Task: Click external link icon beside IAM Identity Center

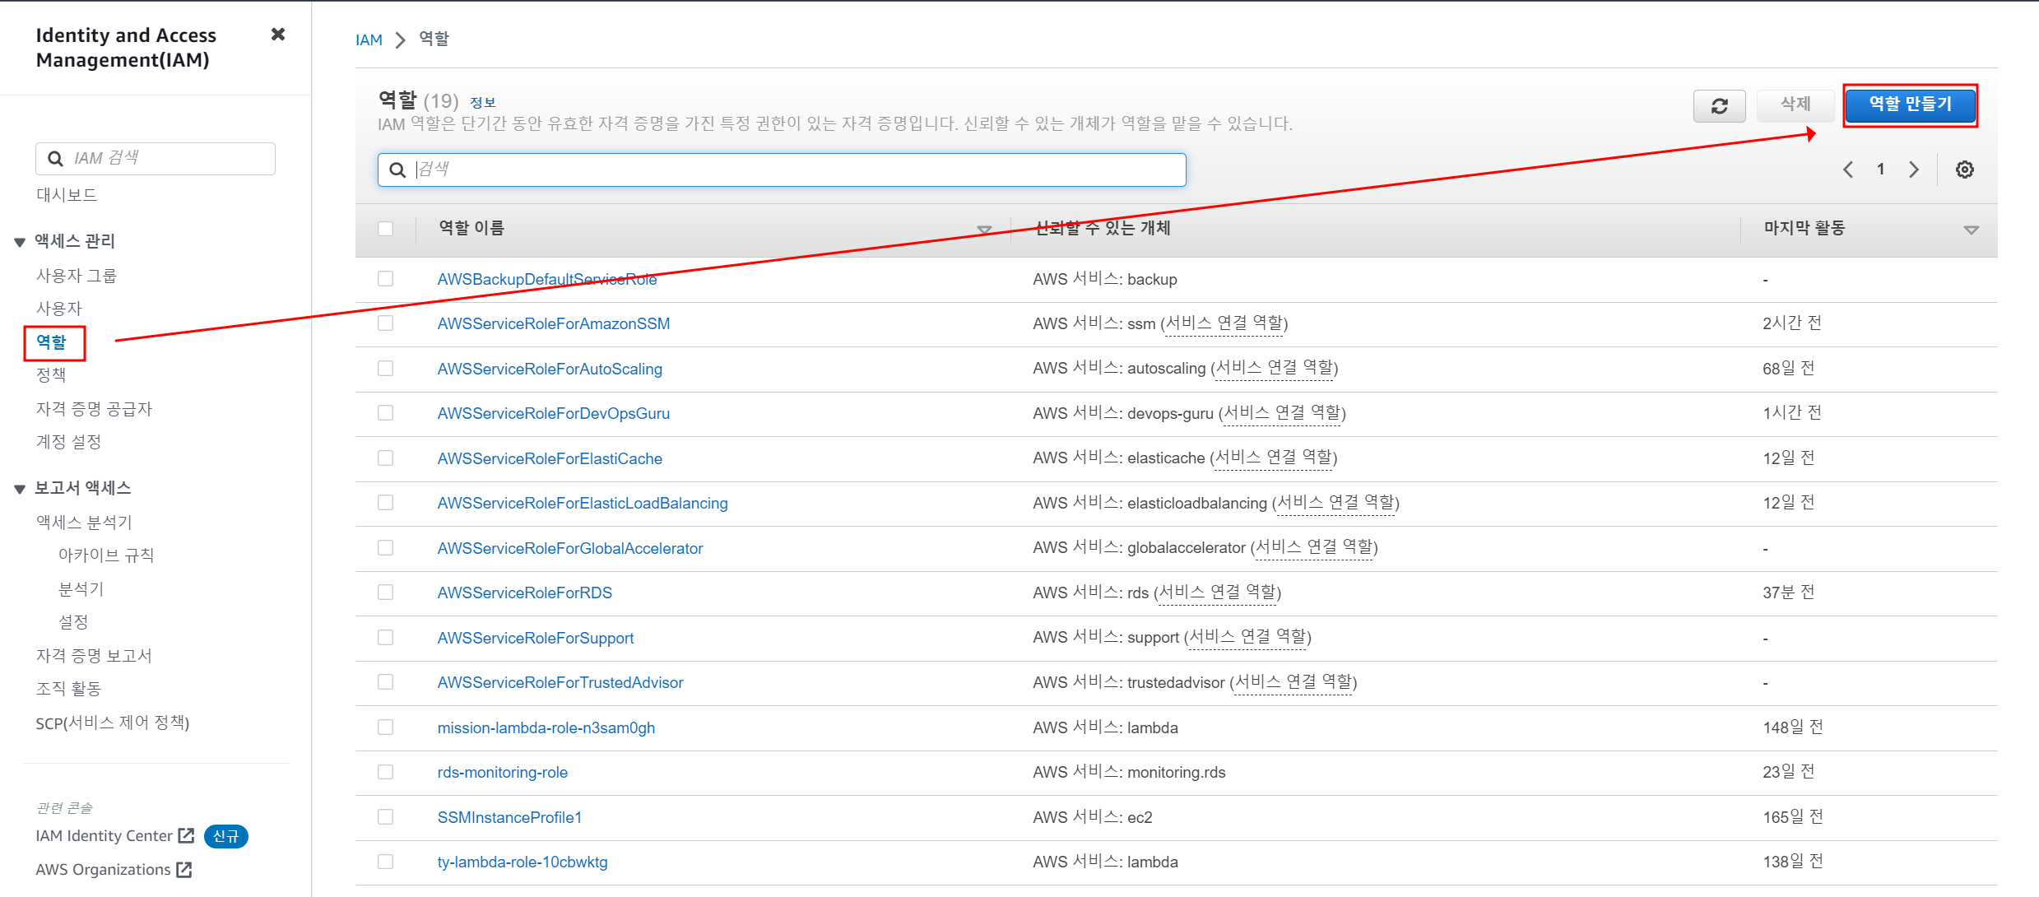Action: point(186,835)
